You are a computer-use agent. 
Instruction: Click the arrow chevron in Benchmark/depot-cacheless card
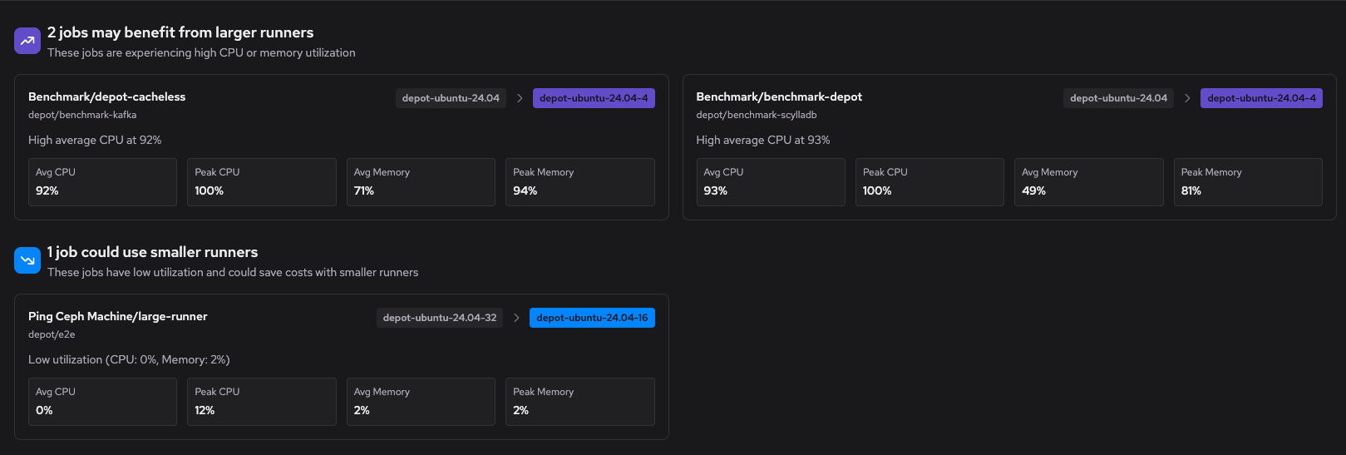(x=520, y=98)
